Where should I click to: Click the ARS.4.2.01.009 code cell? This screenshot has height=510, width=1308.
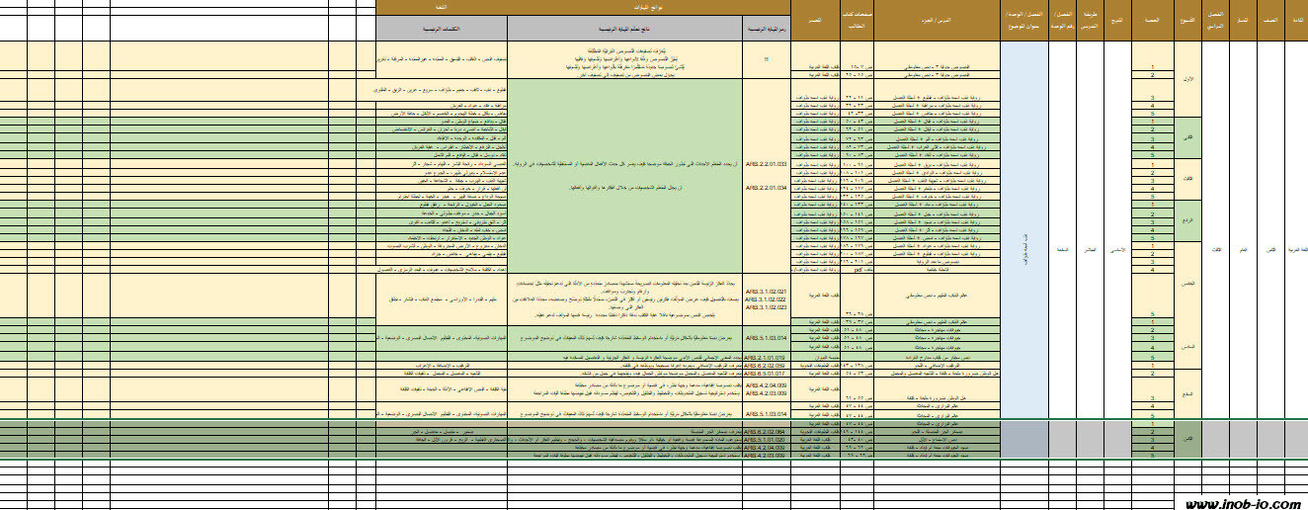pyautogui.click(x=768, y=456)
